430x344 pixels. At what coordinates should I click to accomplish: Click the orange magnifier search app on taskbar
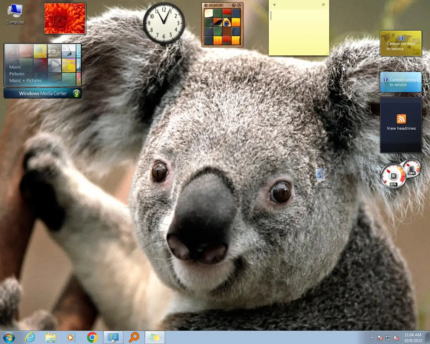[134, 337]
